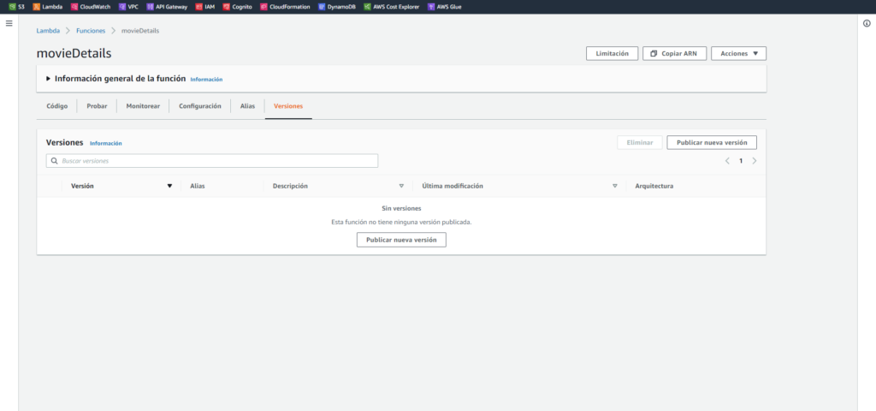Open the Cognito service shortcut
Image resolution: width=876 pixels, height=411 pixels.
(x=237, y=7)
